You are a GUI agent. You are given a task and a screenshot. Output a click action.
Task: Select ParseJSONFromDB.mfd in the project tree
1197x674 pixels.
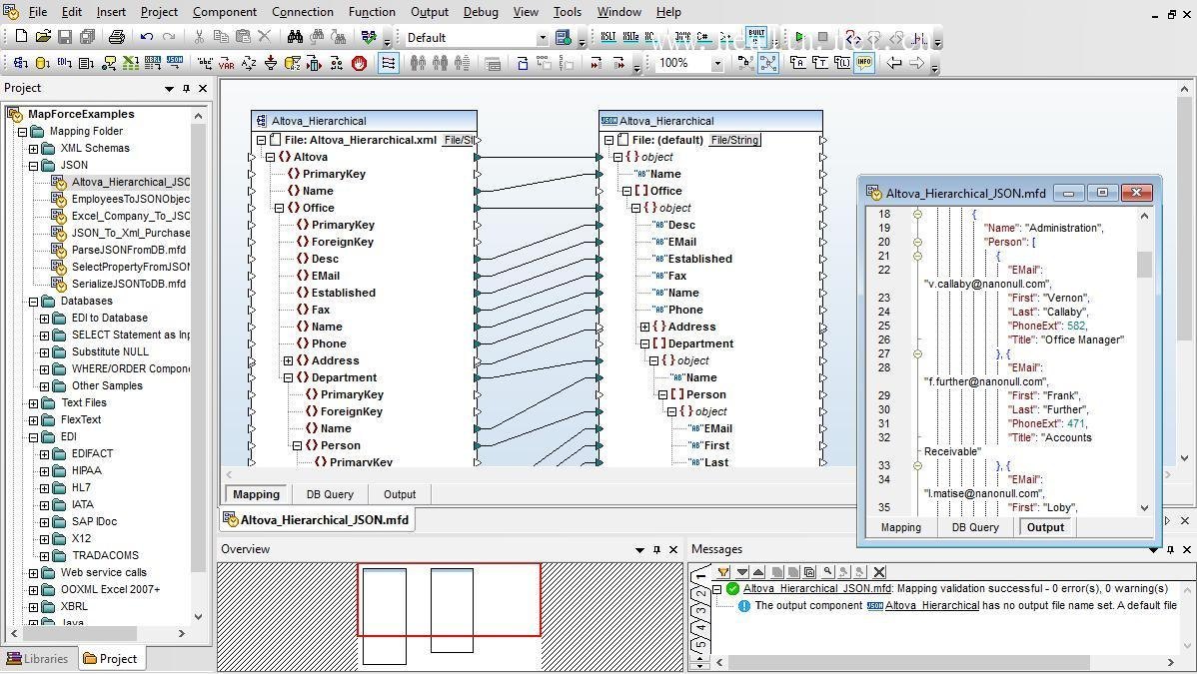pyautogui.click(x=128, y=250)
